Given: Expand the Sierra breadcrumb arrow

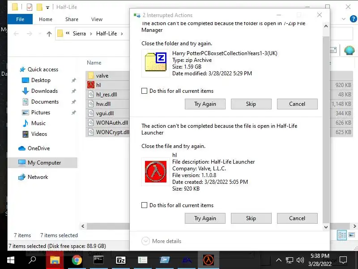Looking at the screenshot, I should click(91, 34).
